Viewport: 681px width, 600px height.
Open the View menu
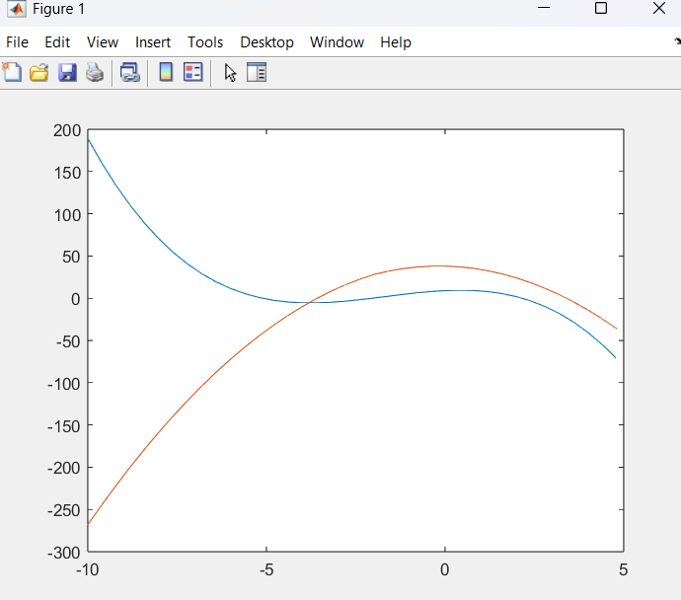[103, 42]
